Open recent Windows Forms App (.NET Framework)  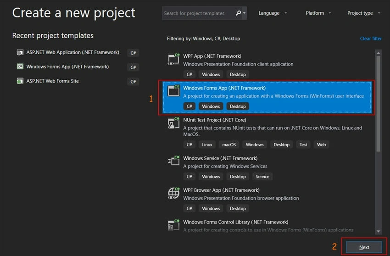tap(67, 67)
